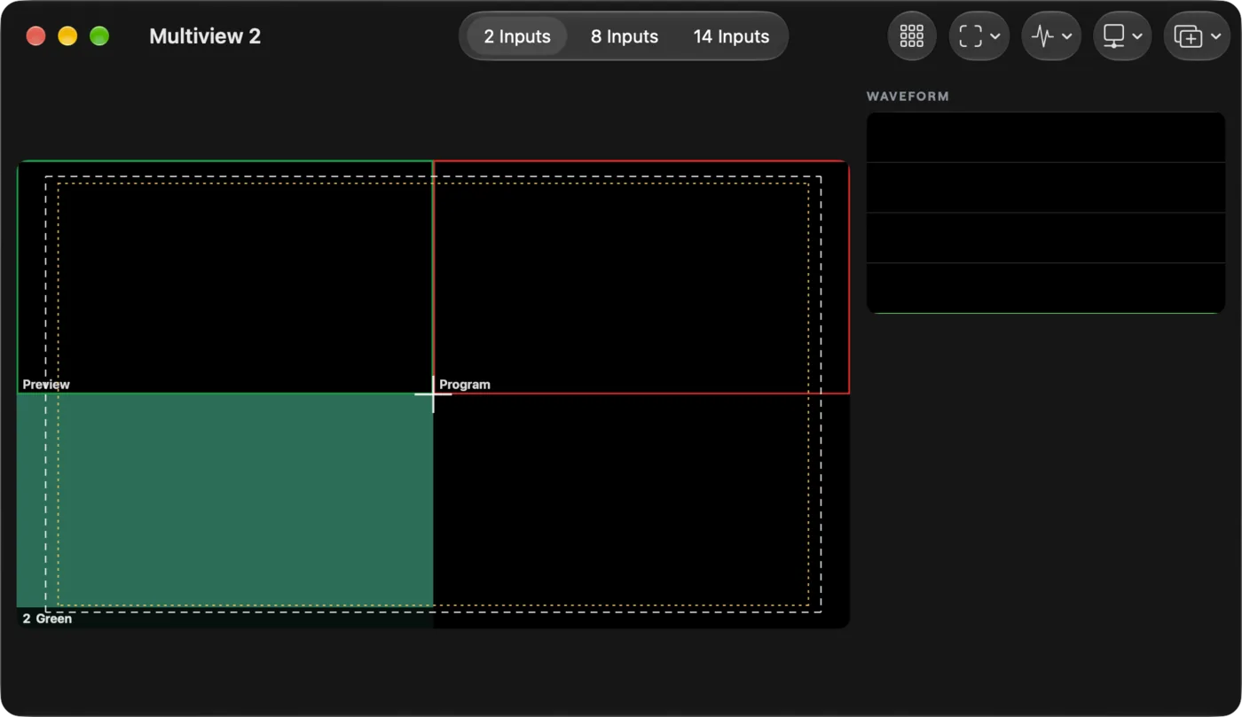Image resolution: width=1242 pixels, height=717 pixels.
Task: Click the display monitor icon
Action: [1113, 36]
